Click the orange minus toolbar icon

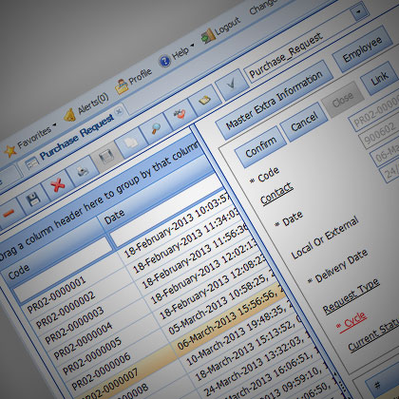[x=9, y=214]
